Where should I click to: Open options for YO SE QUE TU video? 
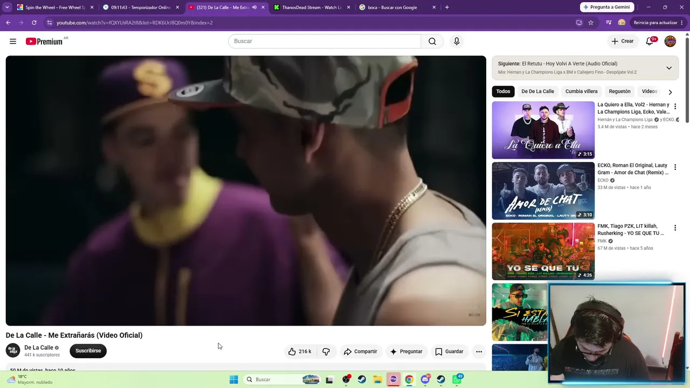click(x=675, y=228)
